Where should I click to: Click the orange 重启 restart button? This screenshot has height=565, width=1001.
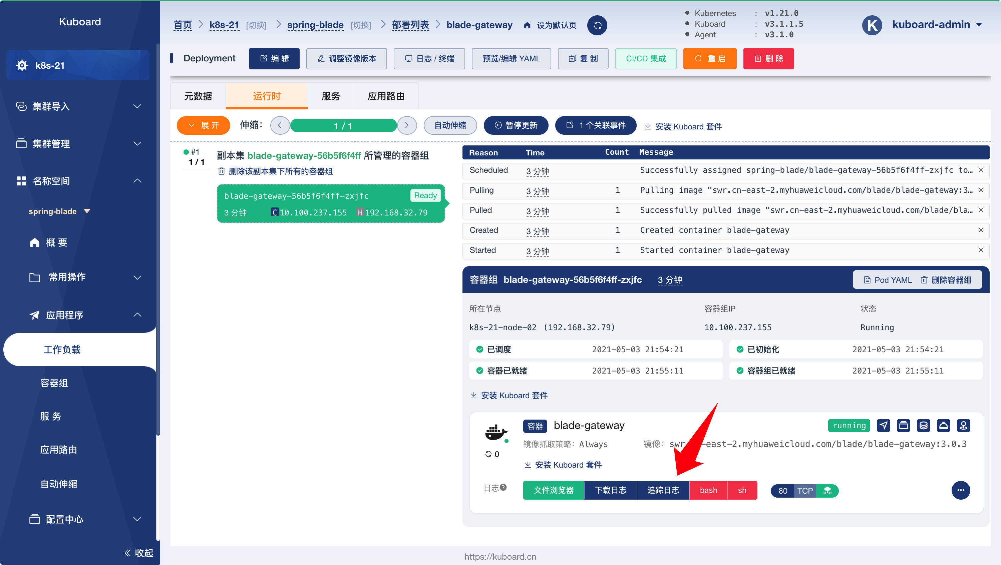tap(710, 59)
